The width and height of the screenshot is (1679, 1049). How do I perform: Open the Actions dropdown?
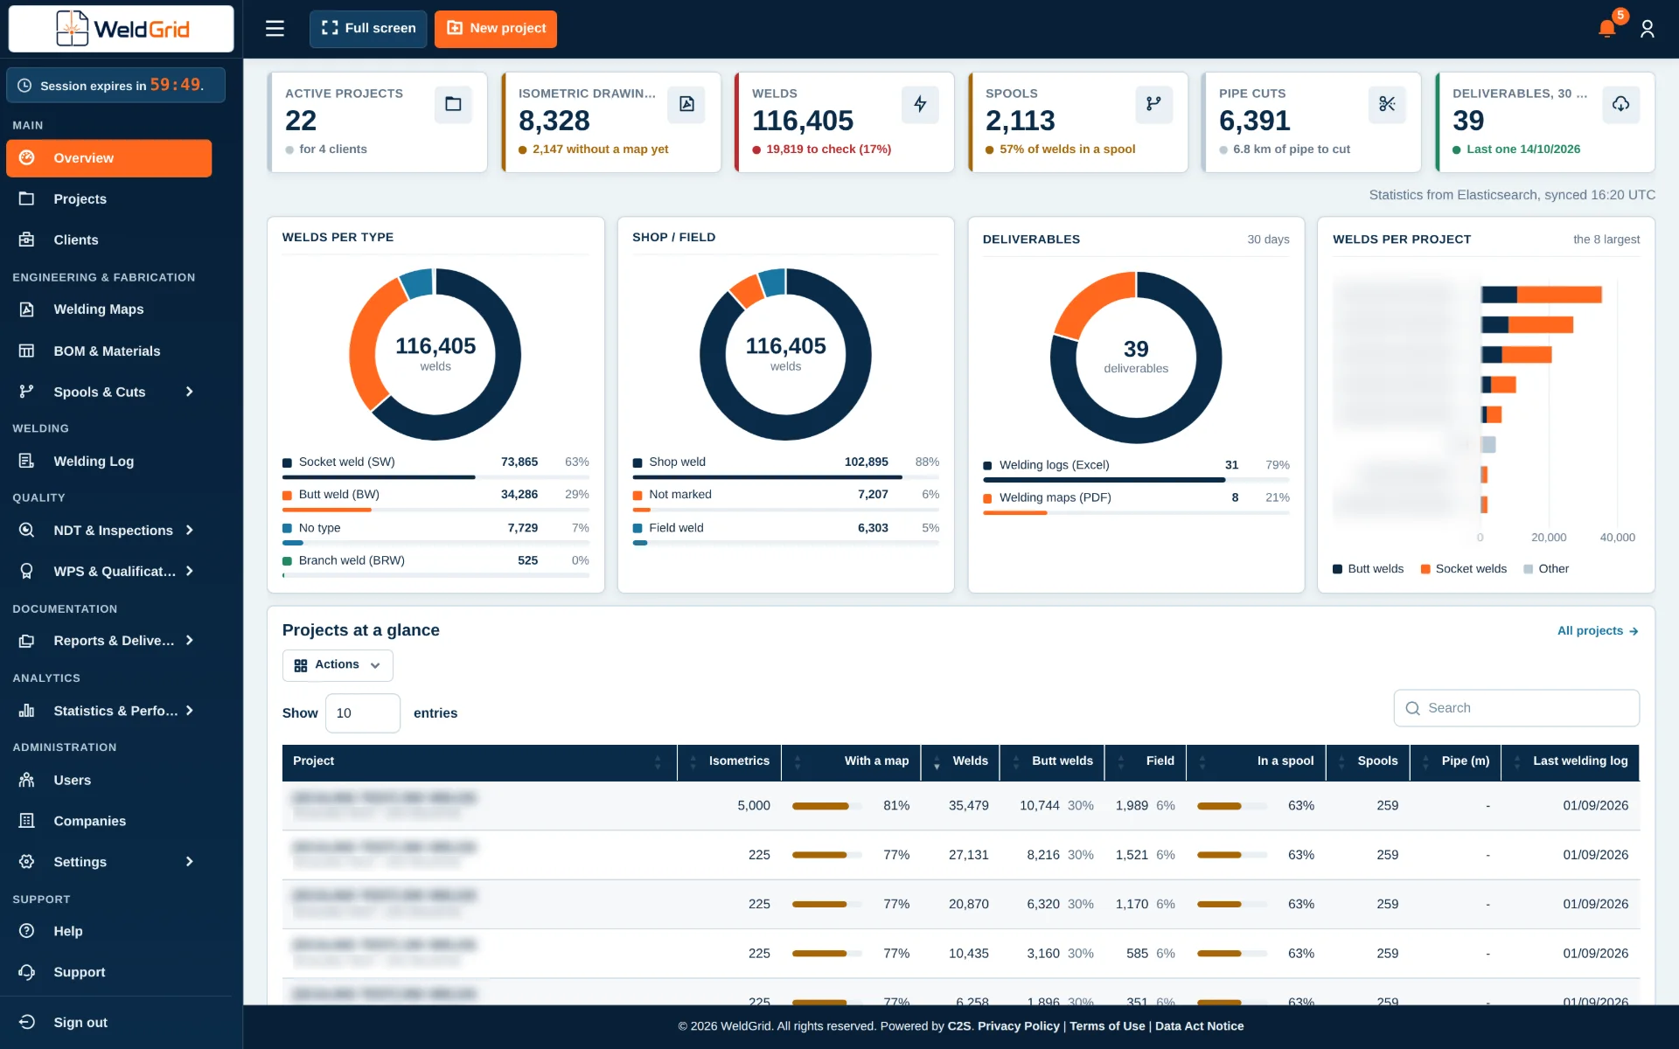[338, 665]
